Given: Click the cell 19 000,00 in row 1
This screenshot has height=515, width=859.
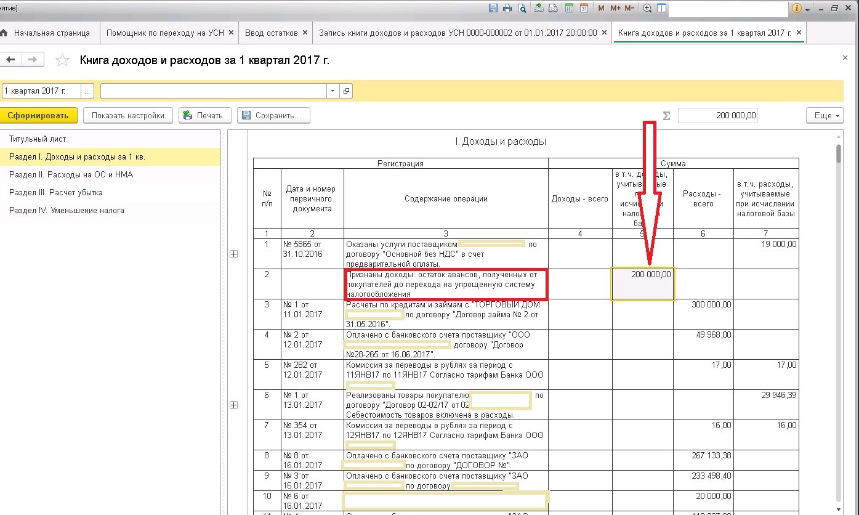Looking at the screenshot, I should coord(767,254).
